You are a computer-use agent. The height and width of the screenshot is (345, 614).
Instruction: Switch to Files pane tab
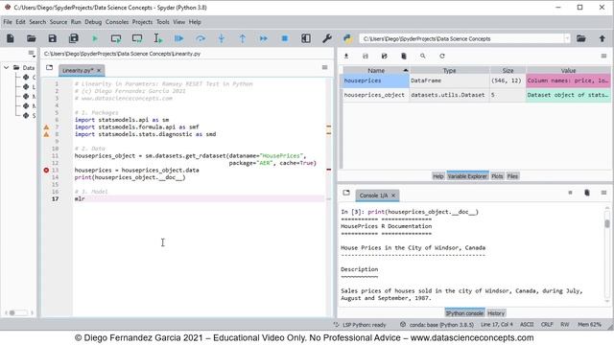[x=512, y=176]
